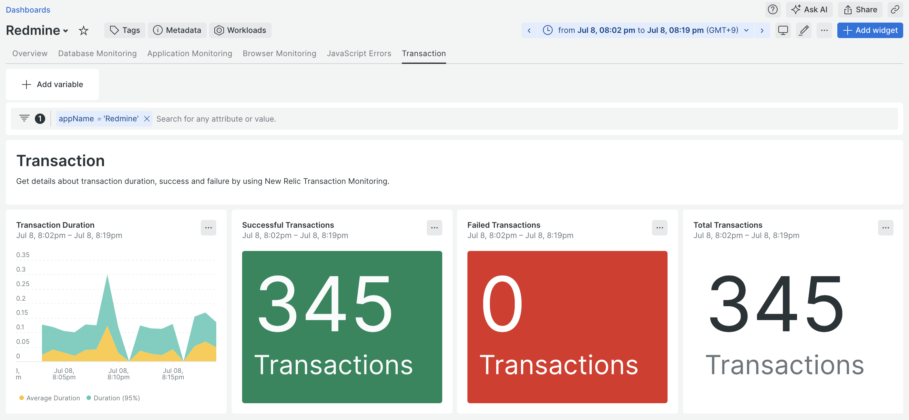Expand the Redmine dashboard name dropdown
Image resolution: width=909 pixels, height=420 pixels.
click(66, 31)
